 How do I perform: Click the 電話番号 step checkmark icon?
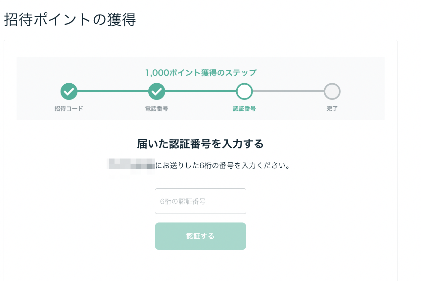click(157, 91)
